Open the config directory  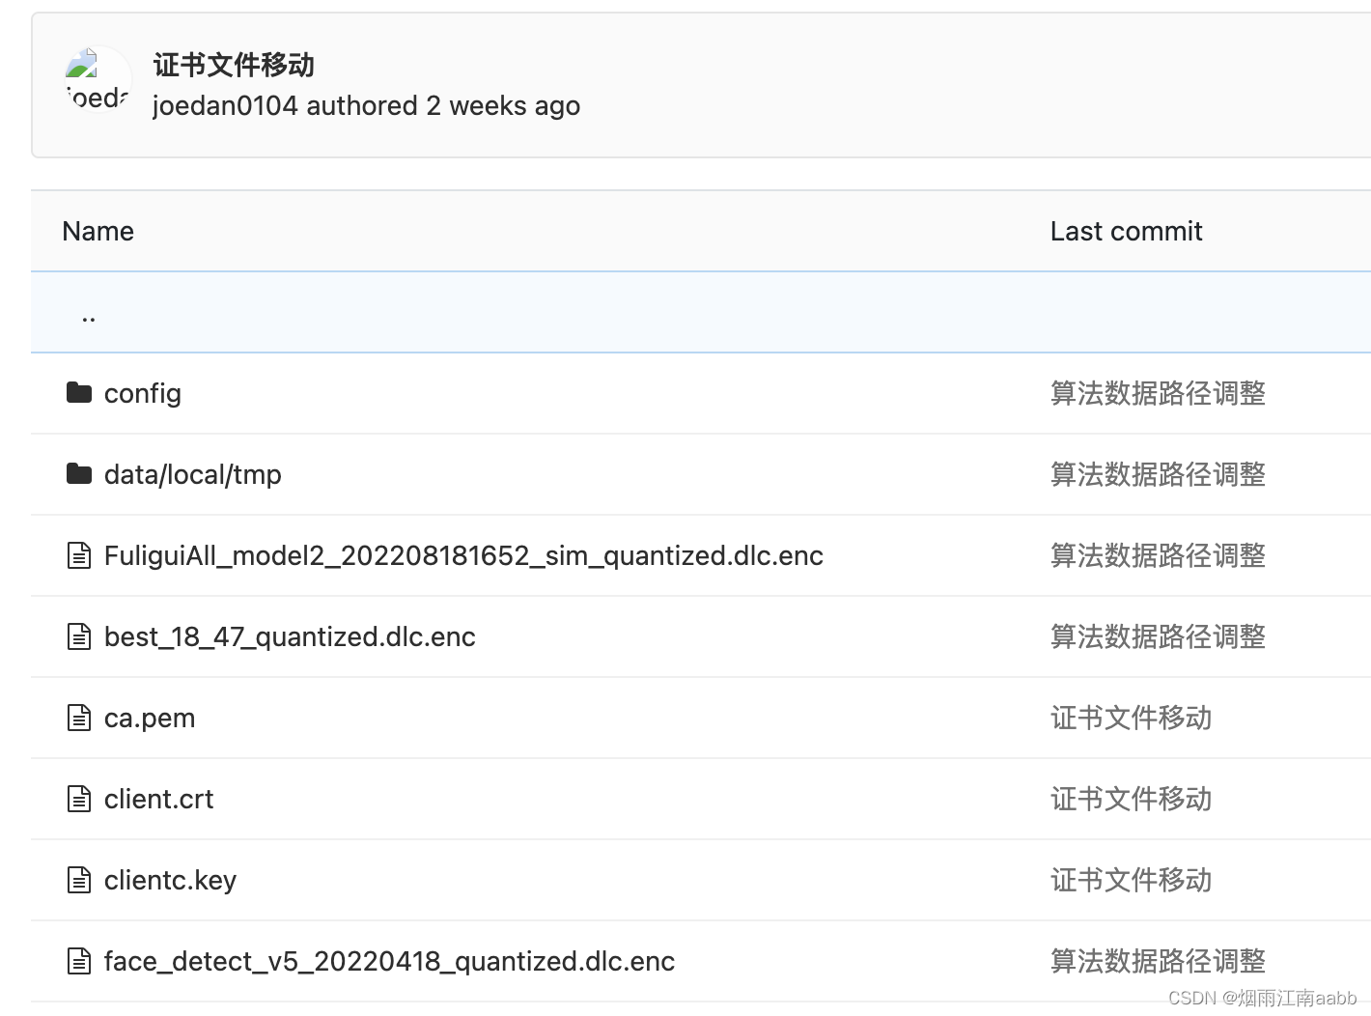click(142, 393)
